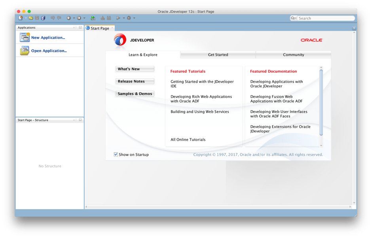
Task: Open Developing Rich Web Applications with Oracle ADF
Action: tap(201, 99)
